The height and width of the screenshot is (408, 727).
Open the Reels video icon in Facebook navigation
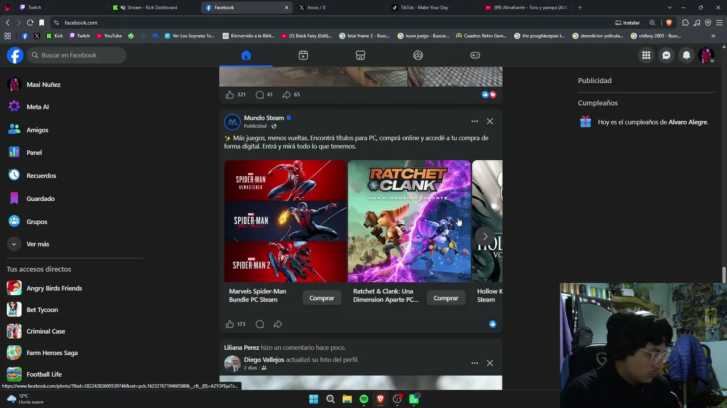303,55
